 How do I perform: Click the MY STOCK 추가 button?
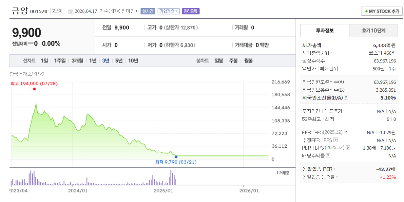(382, 11)
